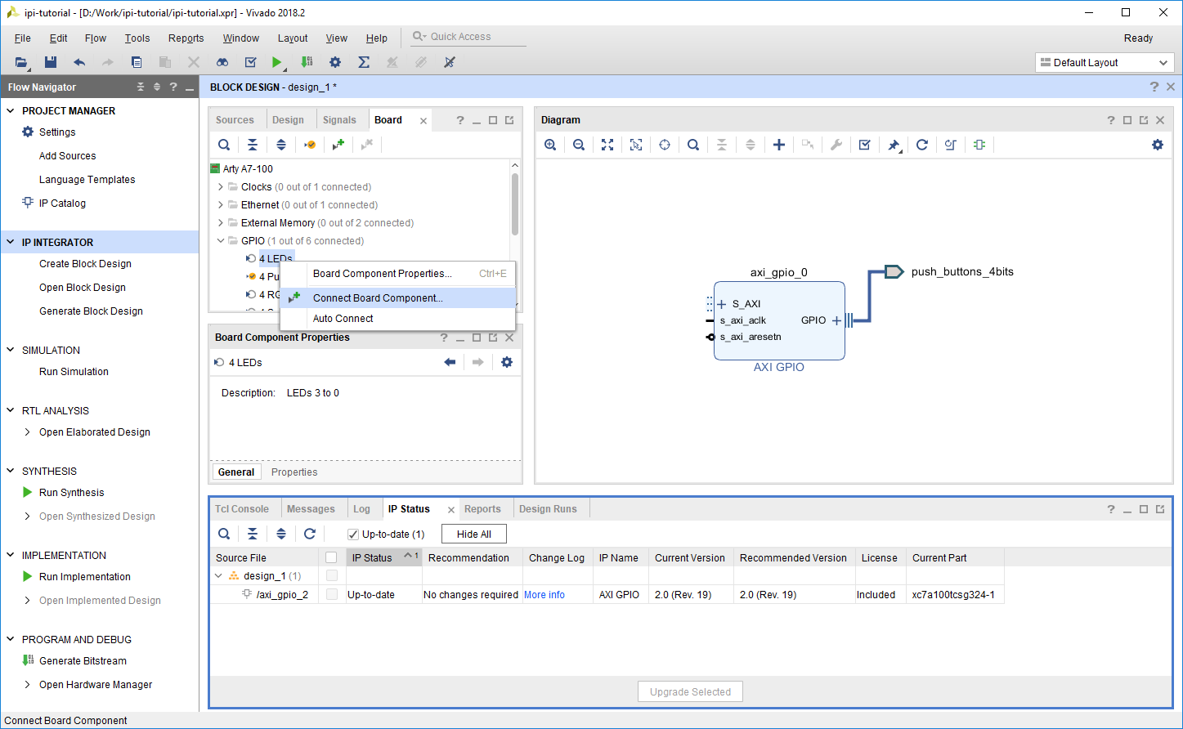Zoom in on the Diagram
Image resolution: width=1183 pixels, height=729 pixels.
coord(550,145)
